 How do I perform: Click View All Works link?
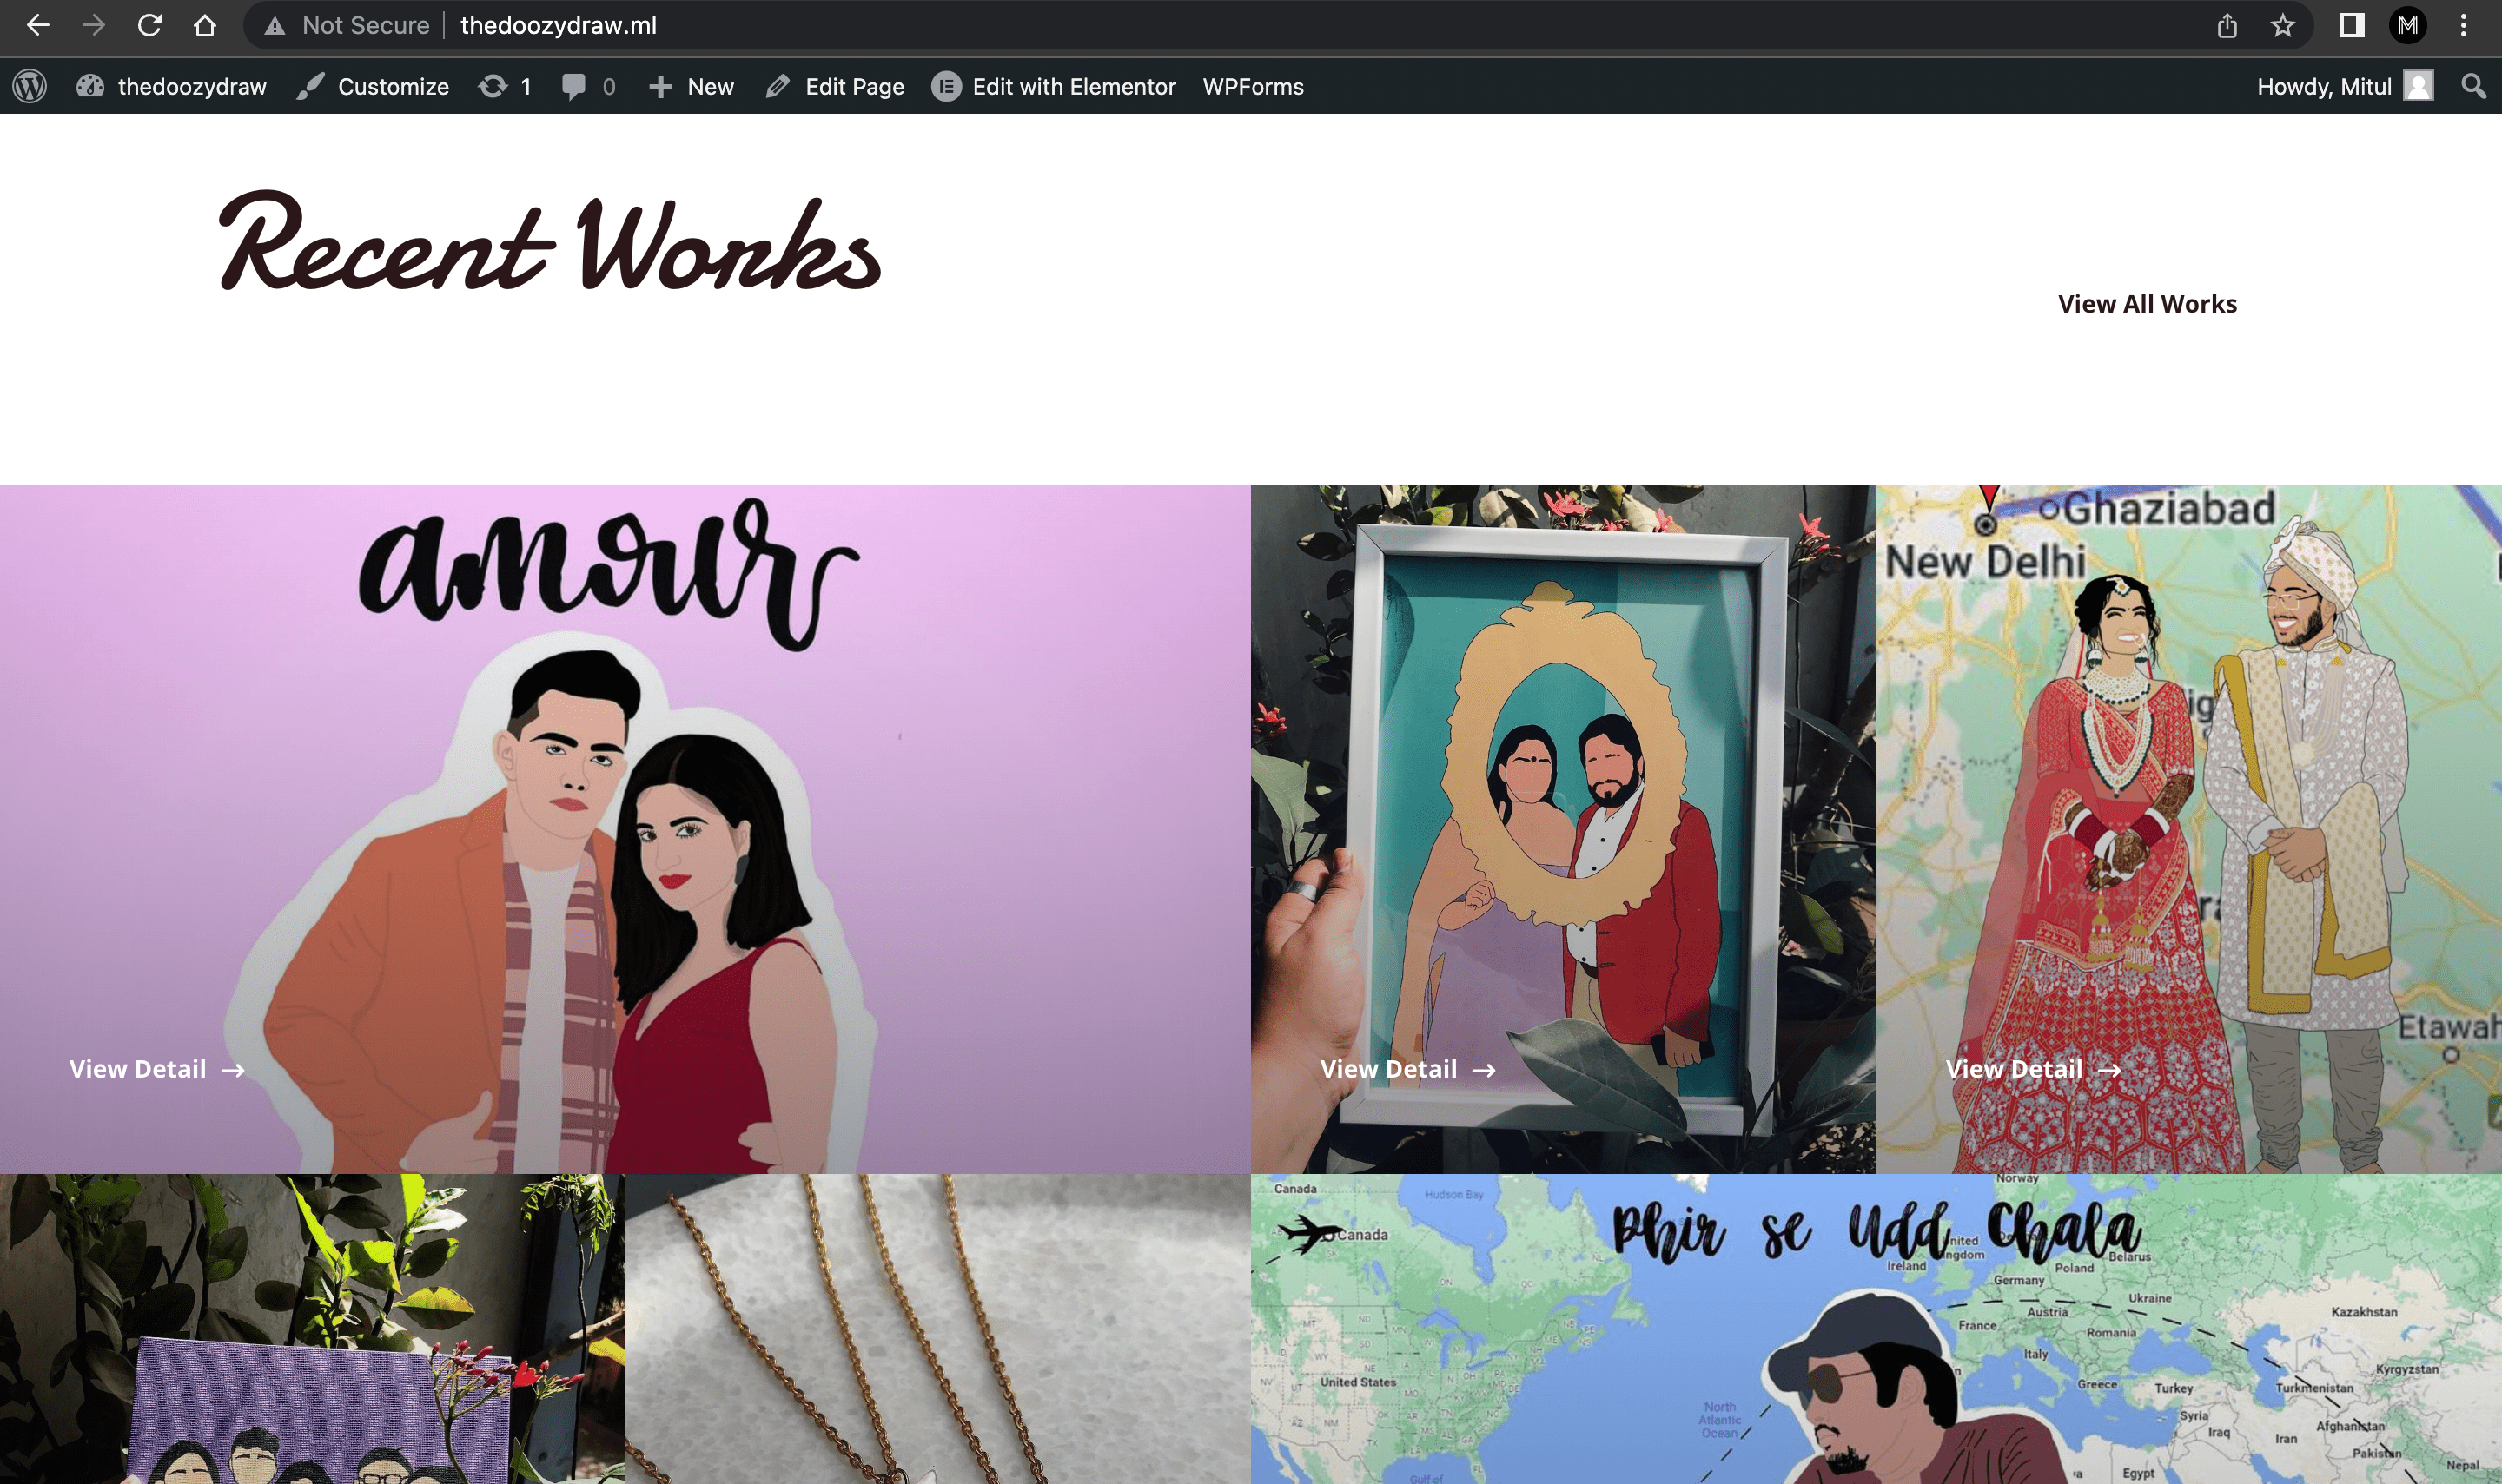coord(2147,304)
